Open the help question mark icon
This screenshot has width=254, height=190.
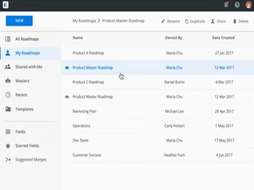tap(237, 5)
